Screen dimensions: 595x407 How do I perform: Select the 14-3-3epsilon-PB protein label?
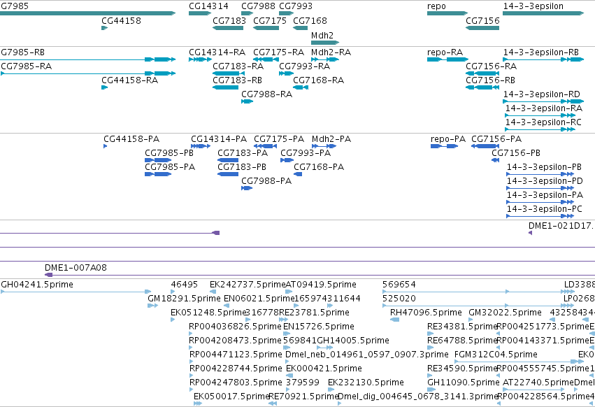[x=544, y=167]
